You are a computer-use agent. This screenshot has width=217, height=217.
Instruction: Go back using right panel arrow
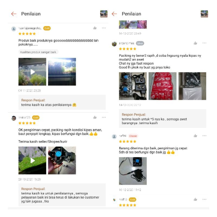(114, 14)
